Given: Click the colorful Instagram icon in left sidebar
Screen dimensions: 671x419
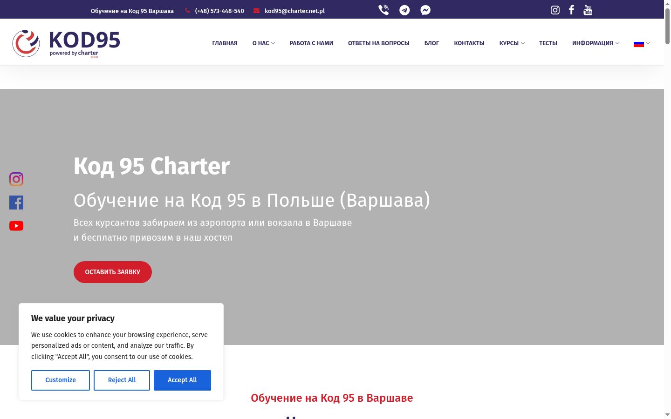Looking at the screenshot, I should [x=16, y=179].
